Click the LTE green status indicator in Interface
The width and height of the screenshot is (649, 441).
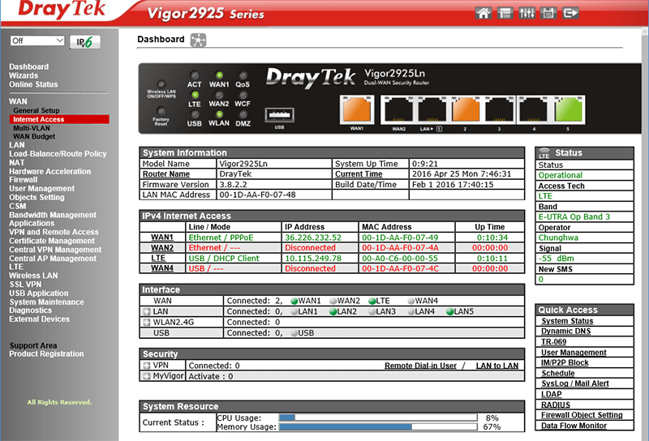pos(372,301)
